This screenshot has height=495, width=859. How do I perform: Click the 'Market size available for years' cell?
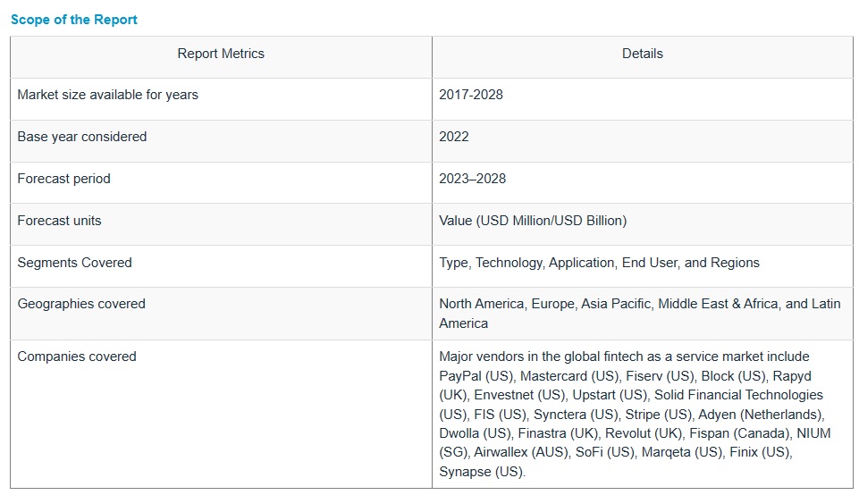pyautogui.click(x=107, y=95)
